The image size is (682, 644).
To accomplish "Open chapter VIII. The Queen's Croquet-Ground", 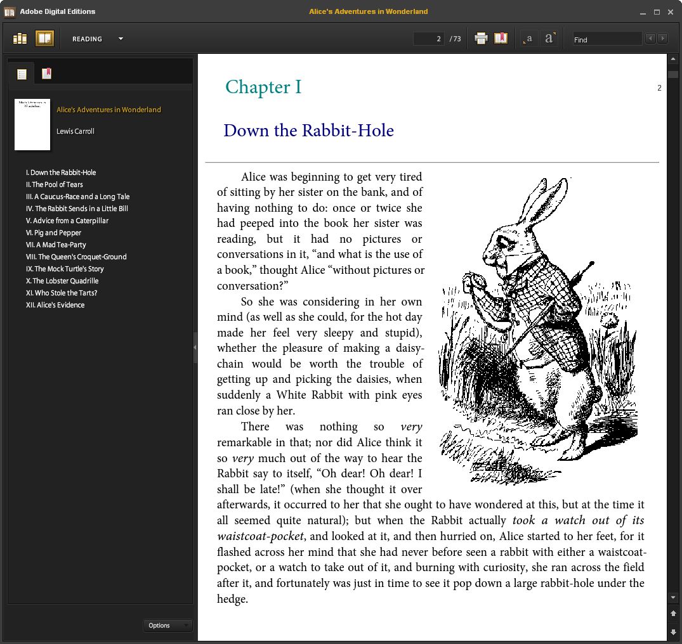I will (x=76, y=257).
